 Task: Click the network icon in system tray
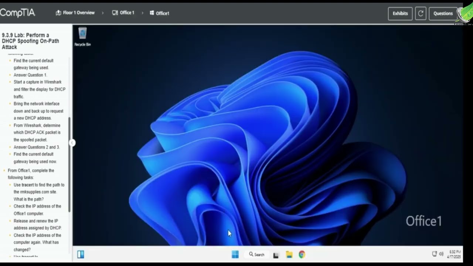click(x=435, y=254)
